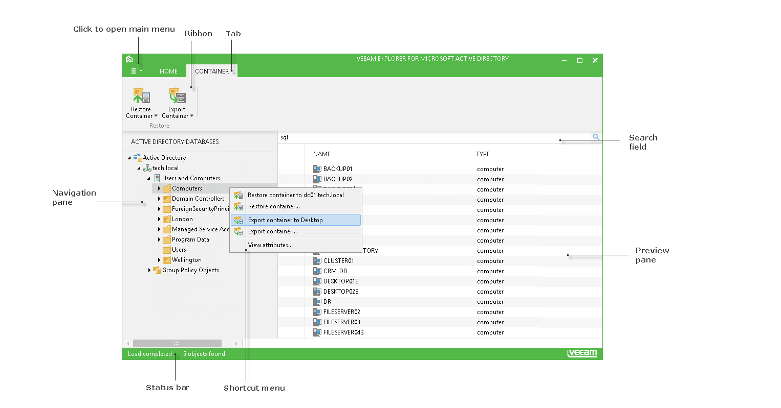Image resolution: width=781 pixels, height=408 pixels.
Task: Click the London folder icon
Action: [167, 219]
